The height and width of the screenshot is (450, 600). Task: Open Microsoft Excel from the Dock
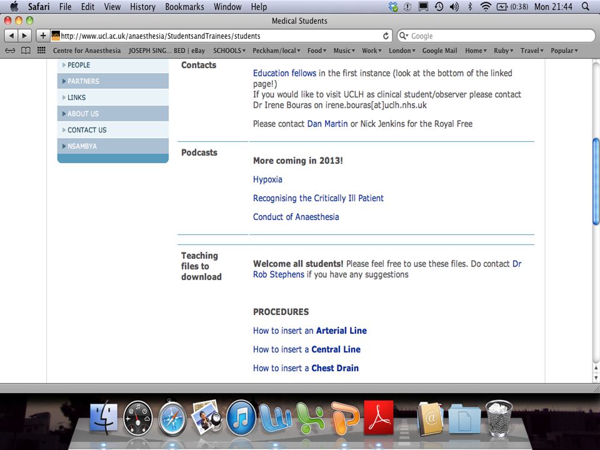[x=310, y=418]
